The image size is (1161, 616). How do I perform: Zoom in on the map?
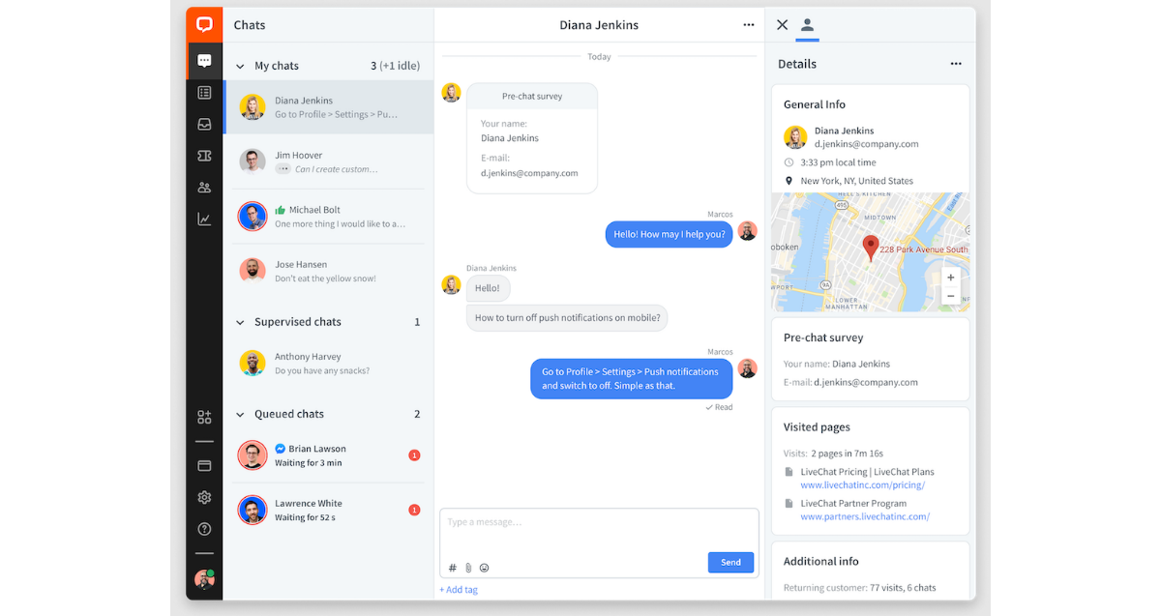950,278
